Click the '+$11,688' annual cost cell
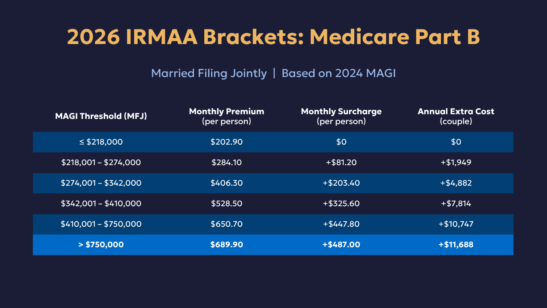This screenshot has width=547, height=308. click(x=456, y=245)
